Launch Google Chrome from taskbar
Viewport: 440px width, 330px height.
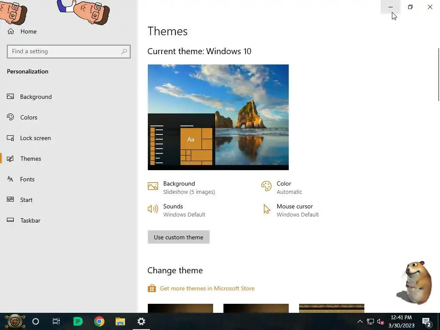99,321
